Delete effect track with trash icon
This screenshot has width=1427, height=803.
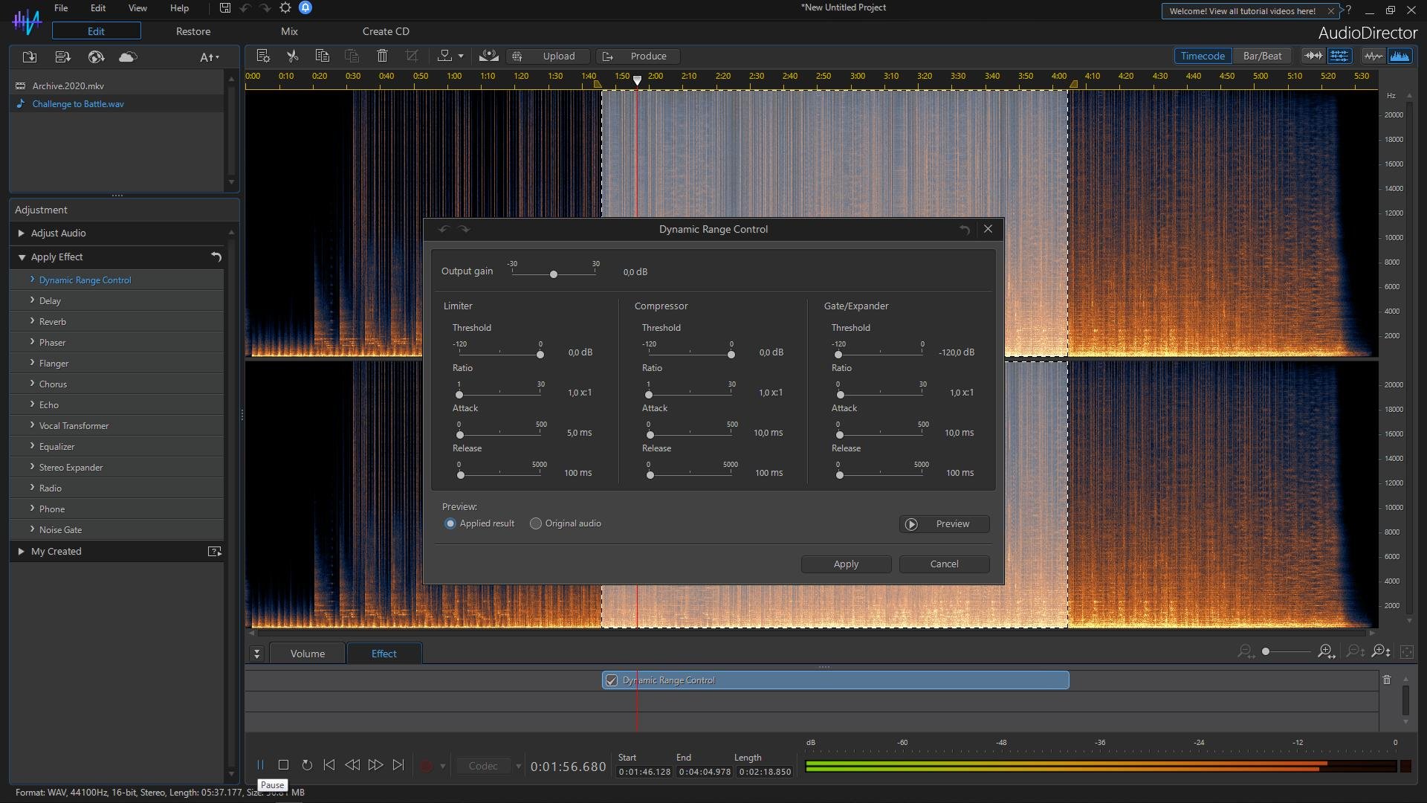click(1386, 680)
